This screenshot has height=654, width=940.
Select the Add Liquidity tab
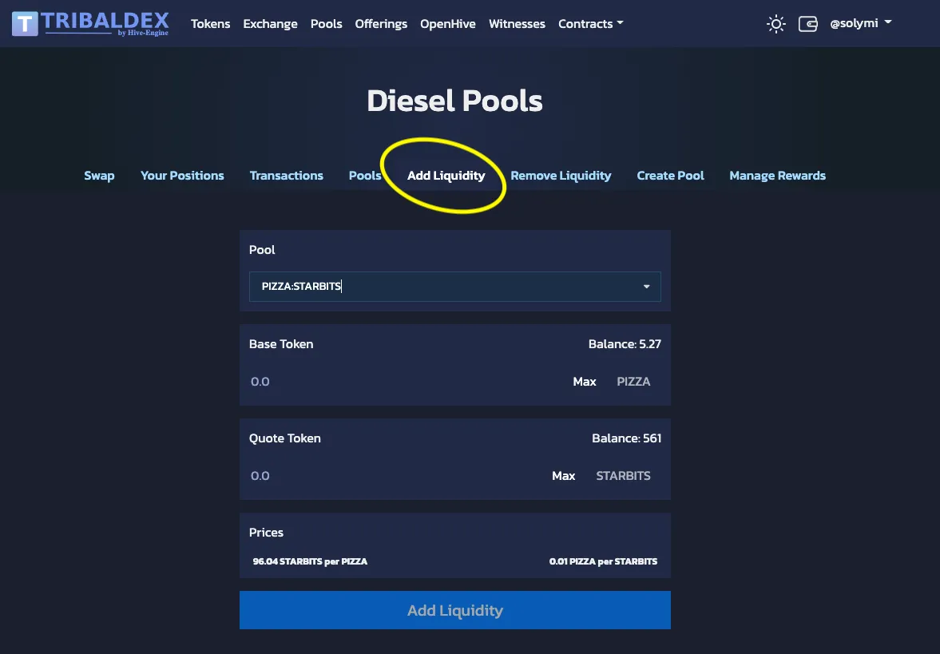coord(446,176)
